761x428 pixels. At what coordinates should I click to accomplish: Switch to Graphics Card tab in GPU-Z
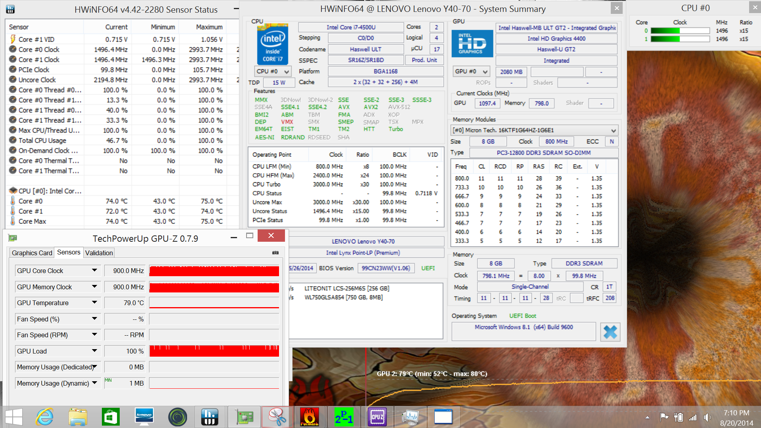(x=32, y=253)
